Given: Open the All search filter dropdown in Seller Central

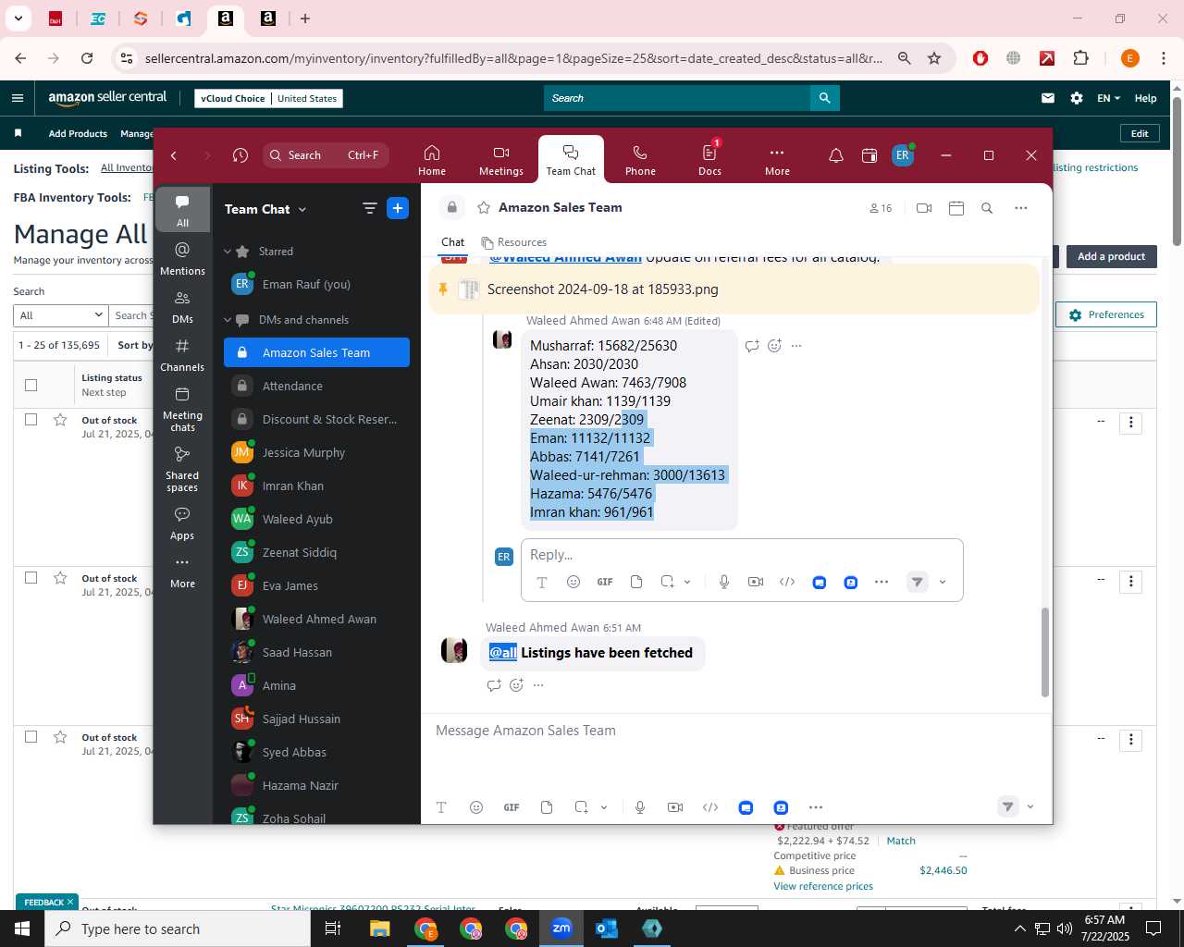Looking at the screenshot, I should pyautogui.click(x=60, y=315).
